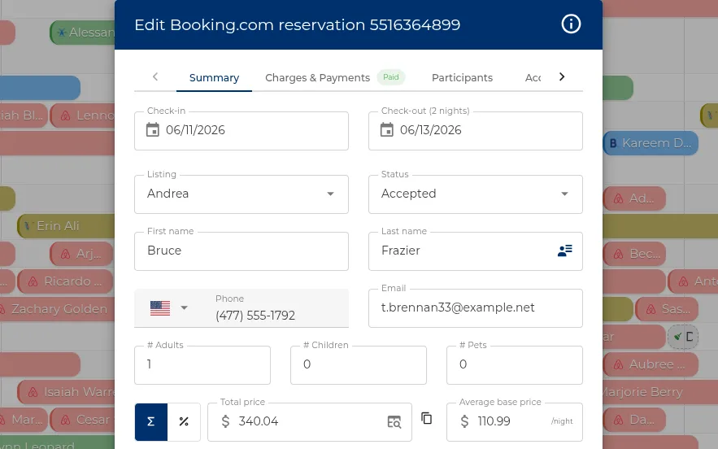Open price breakdown icon in Total price
This screenshot has width=718, height=449.
tap(394, 421)
